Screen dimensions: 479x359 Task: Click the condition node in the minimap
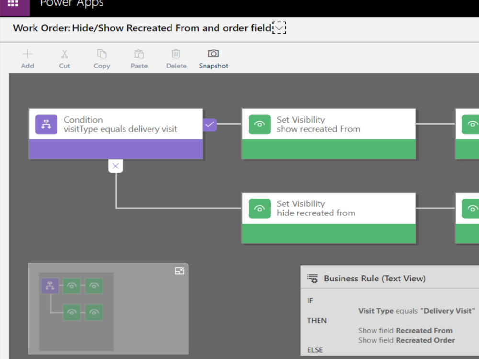pyautogui.click(x=50, y=286)
